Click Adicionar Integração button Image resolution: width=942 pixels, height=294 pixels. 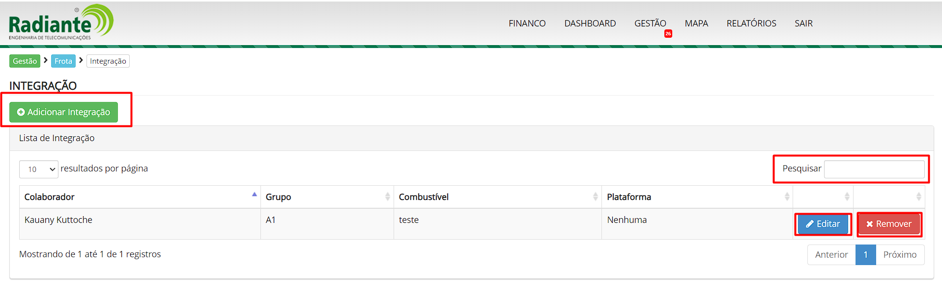pos(63,112)
